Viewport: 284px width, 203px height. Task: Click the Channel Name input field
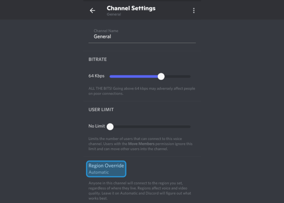(x=142, y=36)
